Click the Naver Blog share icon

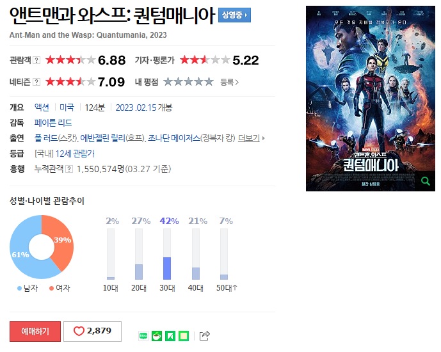pyautogui.click(x=143, y=336)
